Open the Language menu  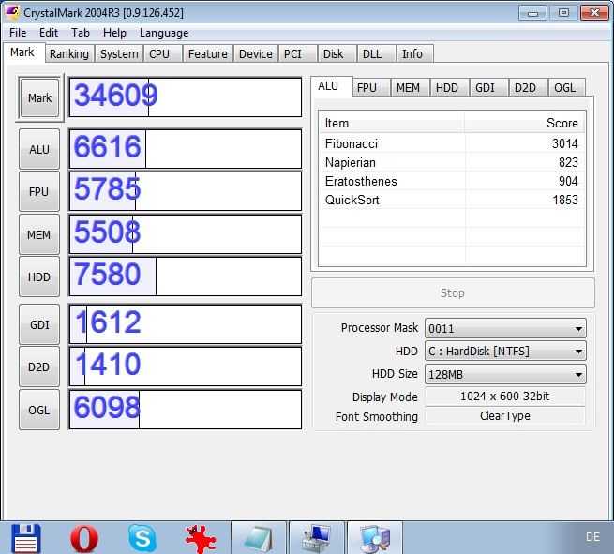pyautogui.click(x=164, y=33)
